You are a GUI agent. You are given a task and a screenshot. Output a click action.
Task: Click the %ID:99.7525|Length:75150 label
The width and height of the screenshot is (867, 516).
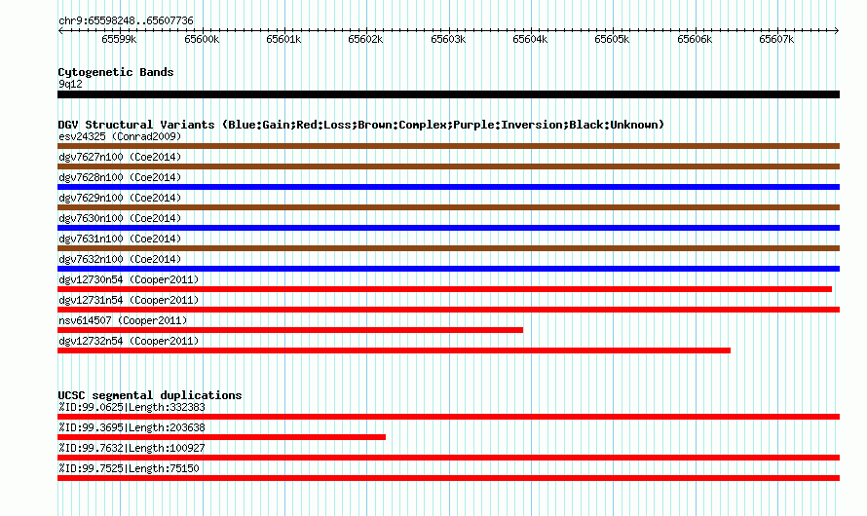pyautogui.click(x=129, y=468)
